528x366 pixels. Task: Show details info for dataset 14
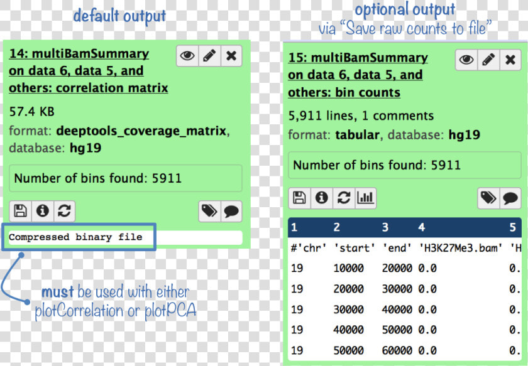click(x=43, y=211)
